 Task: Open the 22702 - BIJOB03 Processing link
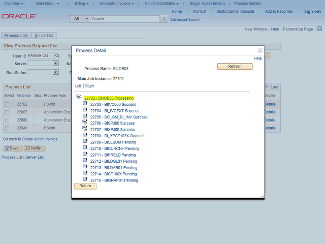(x=109, y=98)
